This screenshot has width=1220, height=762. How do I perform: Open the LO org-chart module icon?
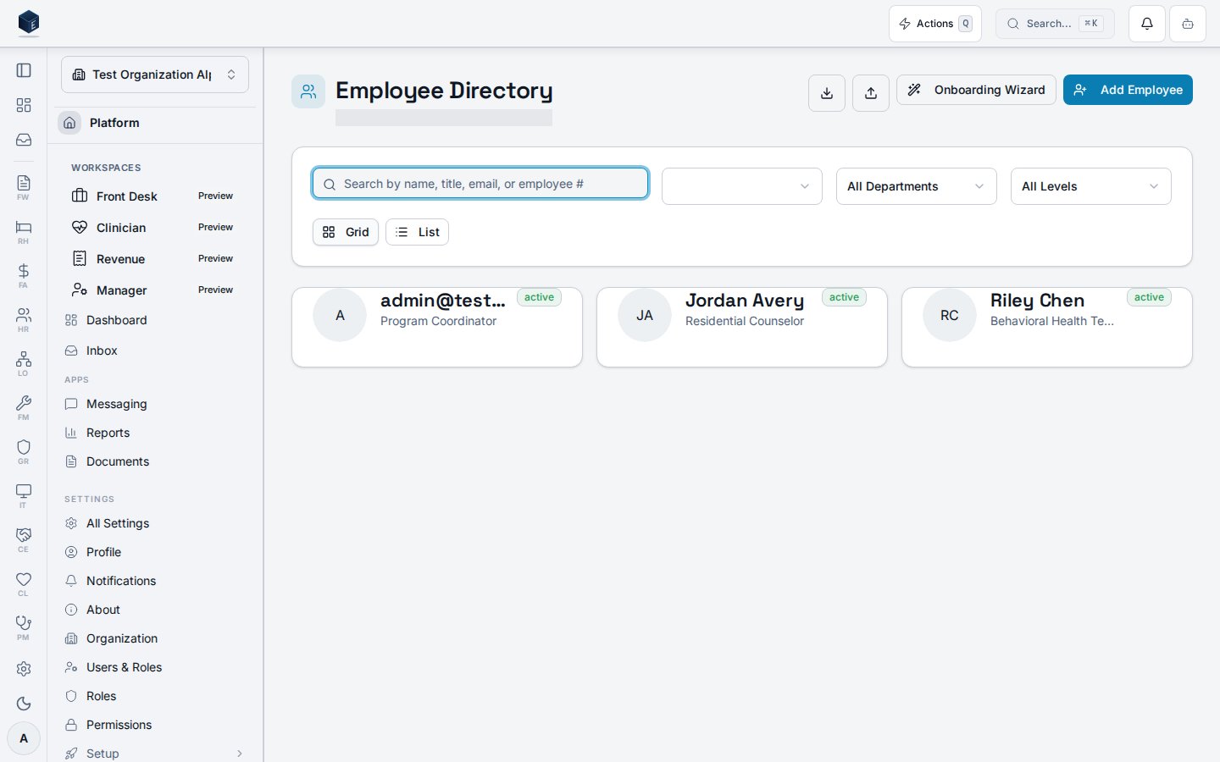tap(24, 363)
